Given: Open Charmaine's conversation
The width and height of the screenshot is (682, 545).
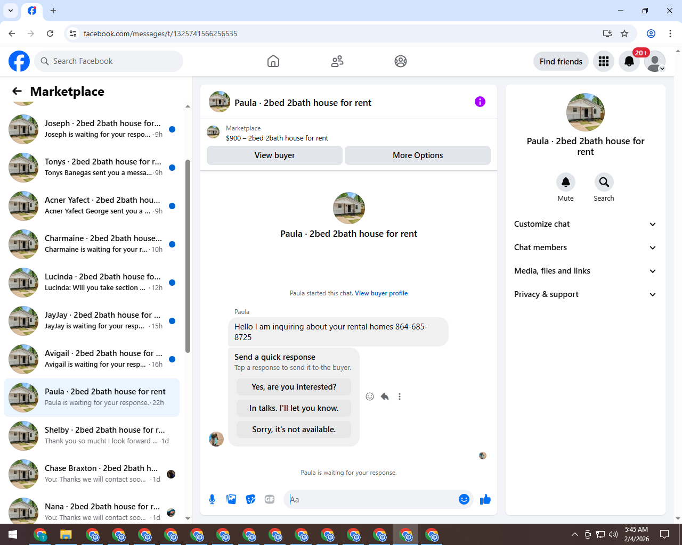Looking at the screenshot, I should [92, 244].
